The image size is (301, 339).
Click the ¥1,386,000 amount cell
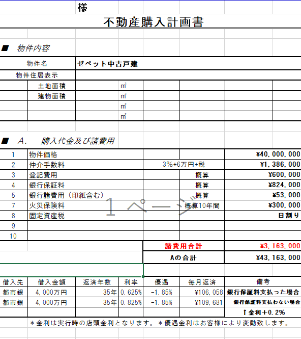tap(263, 165)
